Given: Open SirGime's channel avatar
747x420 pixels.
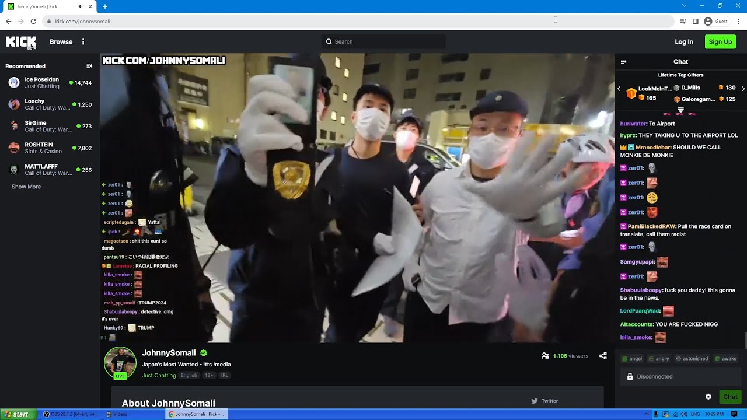Looking at the screenshot, I should (14, 126).
